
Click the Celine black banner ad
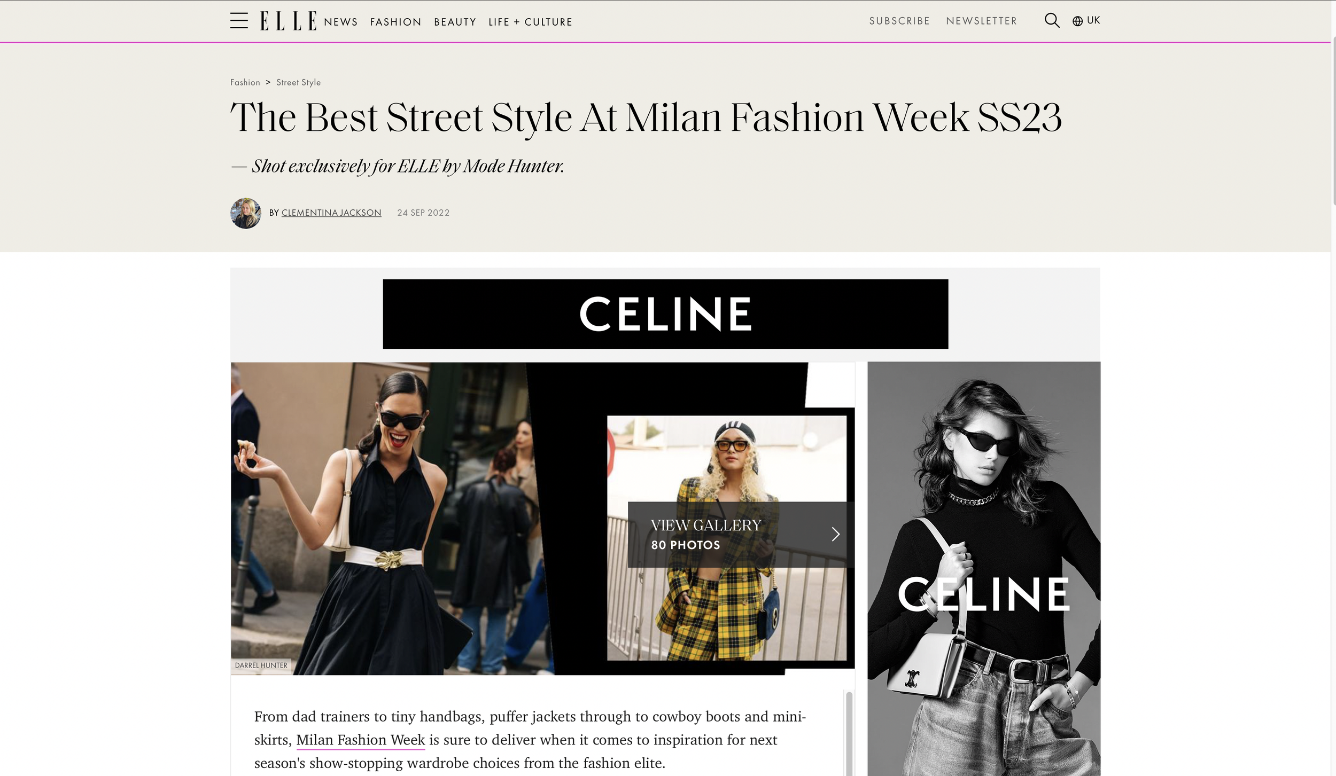[x=665, y=314]
